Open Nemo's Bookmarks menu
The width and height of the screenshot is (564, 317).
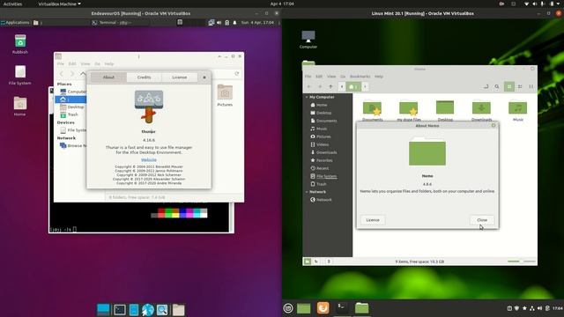[360, 77]
